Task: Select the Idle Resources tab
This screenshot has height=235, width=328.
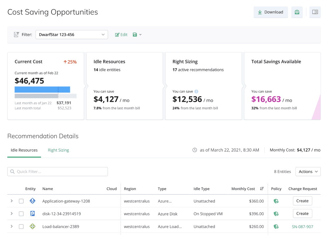Action: tap(24, 150)
